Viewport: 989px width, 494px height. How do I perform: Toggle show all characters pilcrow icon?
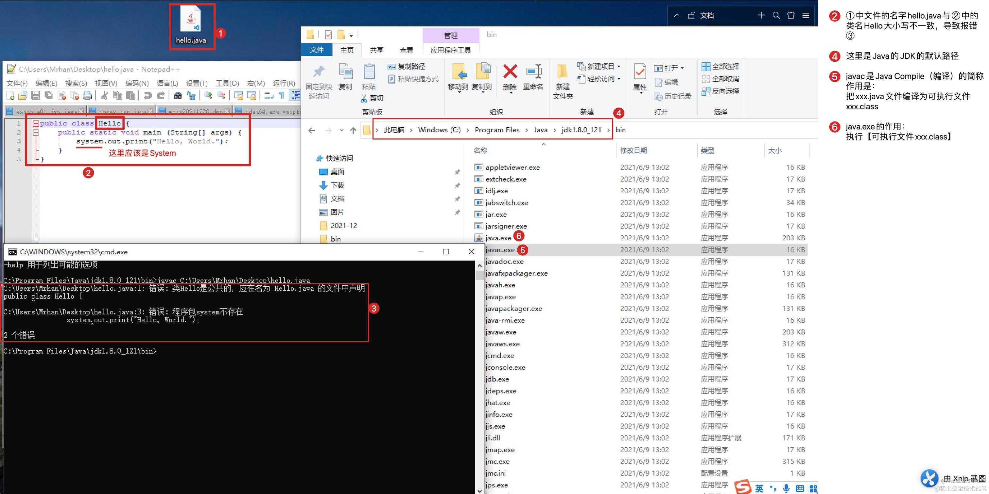click(281, 95)
